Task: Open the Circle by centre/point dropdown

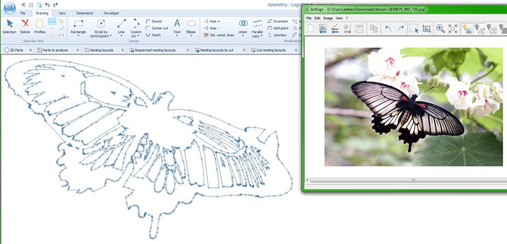Action: (110, 36)
